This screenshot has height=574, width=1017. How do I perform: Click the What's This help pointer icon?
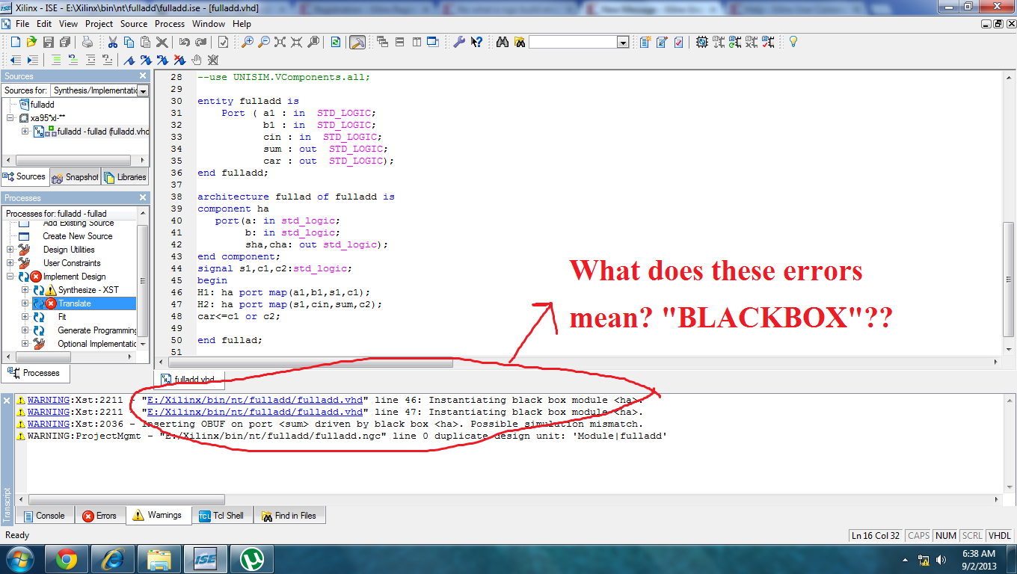click(x=476, y=42)
